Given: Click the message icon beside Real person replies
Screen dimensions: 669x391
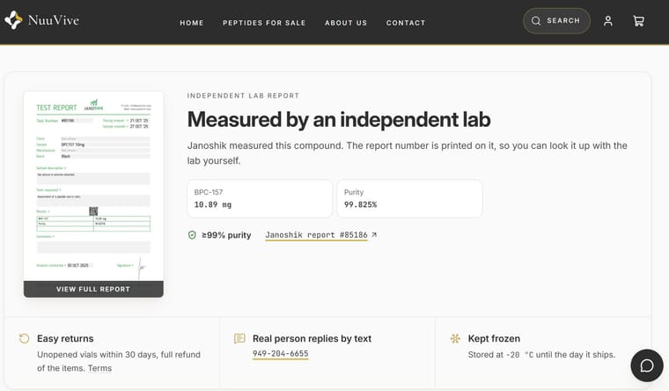Looking at the screenshot, I should (239, 338).
